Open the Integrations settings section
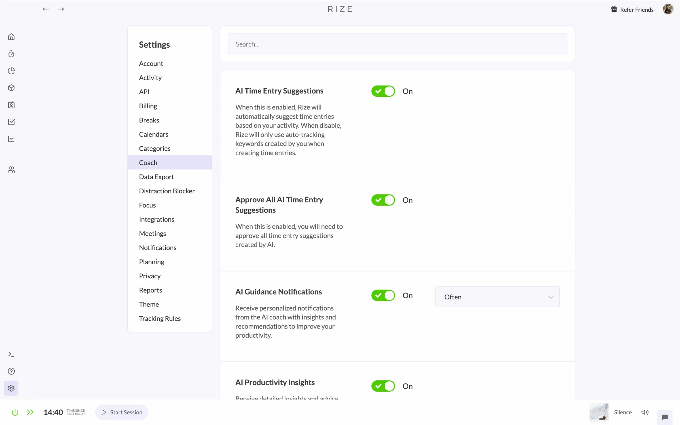This screenshot has width=680, height=425. [170, 219]
